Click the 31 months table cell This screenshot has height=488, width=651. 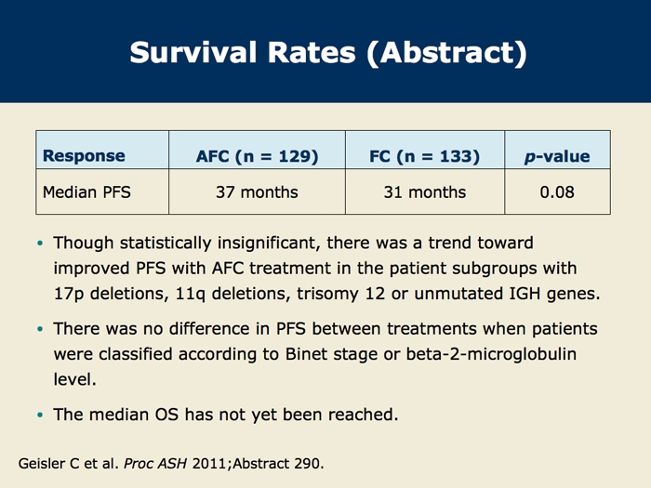425,191
